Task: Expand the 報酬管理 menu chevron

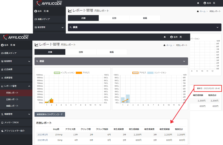Action: click(29, 114)
